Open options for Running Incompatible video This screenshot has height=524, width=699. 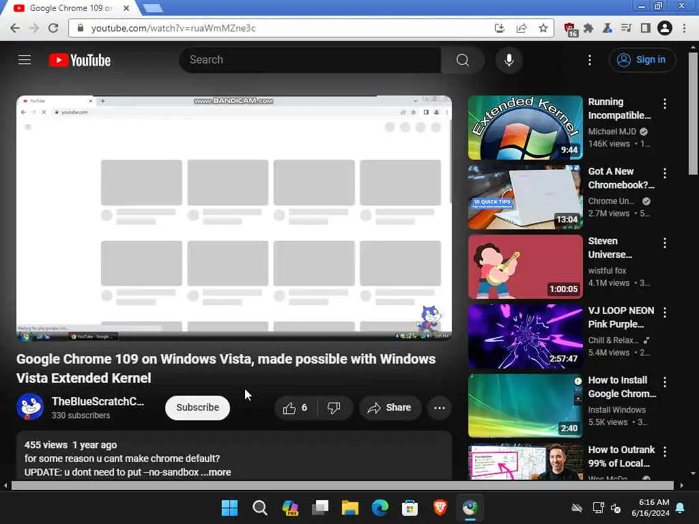pyautogui.click(x=665, y=104)
